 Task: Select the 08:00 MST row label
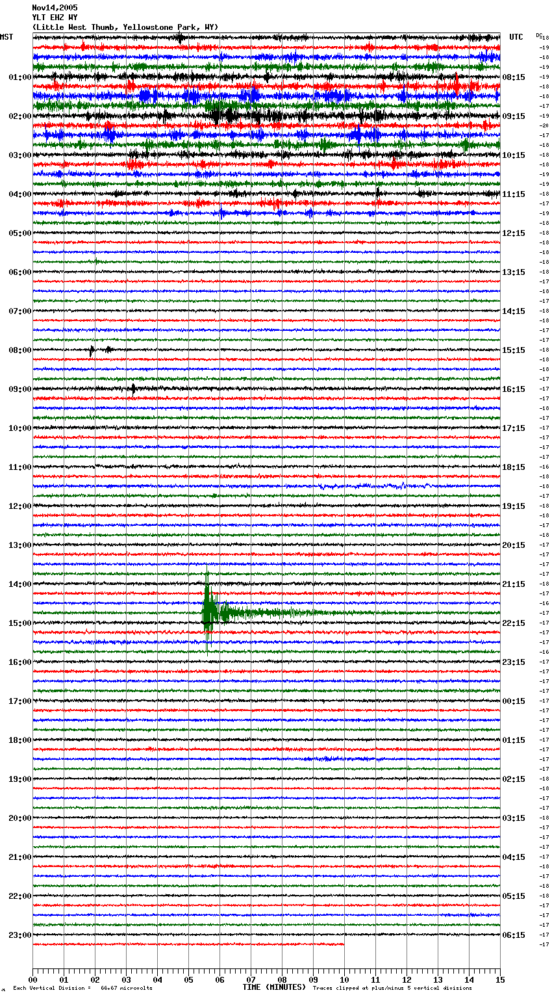20,350
